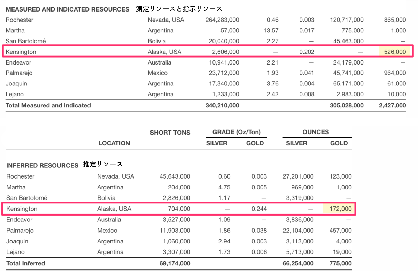Click the Japanese annotation 測定リソースと指示リソース

pyautogui.click(x=179, y=9)
